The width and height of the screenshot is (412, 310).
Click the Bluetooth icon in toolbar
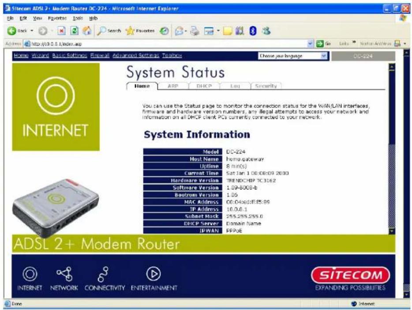[253, 31]
